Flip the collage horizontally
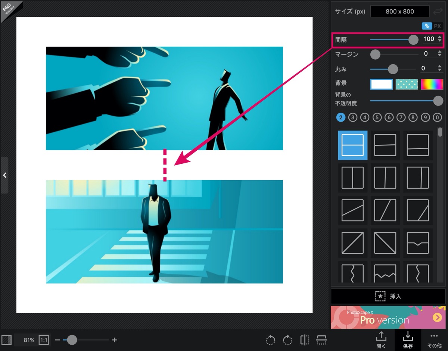The width and height of the screenshot is (448, 351). [x=305, y=340]
